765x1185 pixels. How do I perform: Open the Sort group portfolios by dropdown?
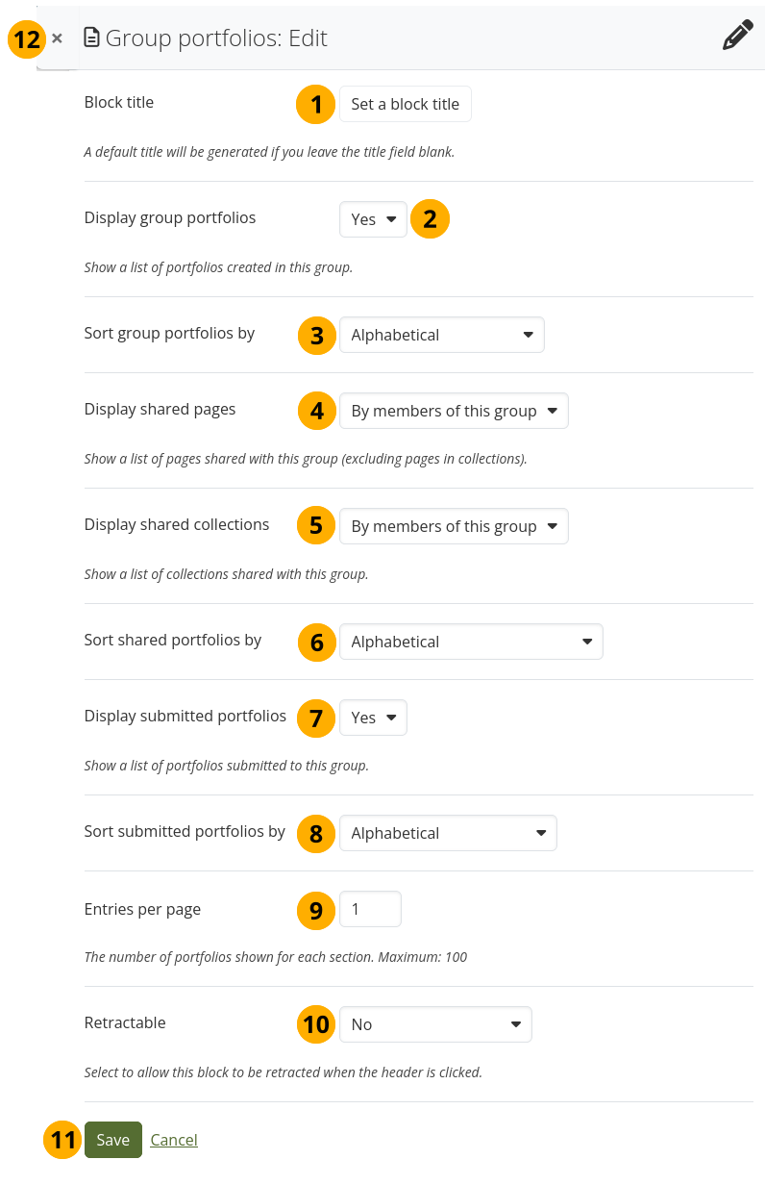(441, 335)
